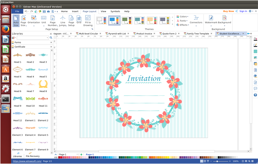Click the Auto Size page icon
This screenshot has height=164, width=258.
pos(16,21)
